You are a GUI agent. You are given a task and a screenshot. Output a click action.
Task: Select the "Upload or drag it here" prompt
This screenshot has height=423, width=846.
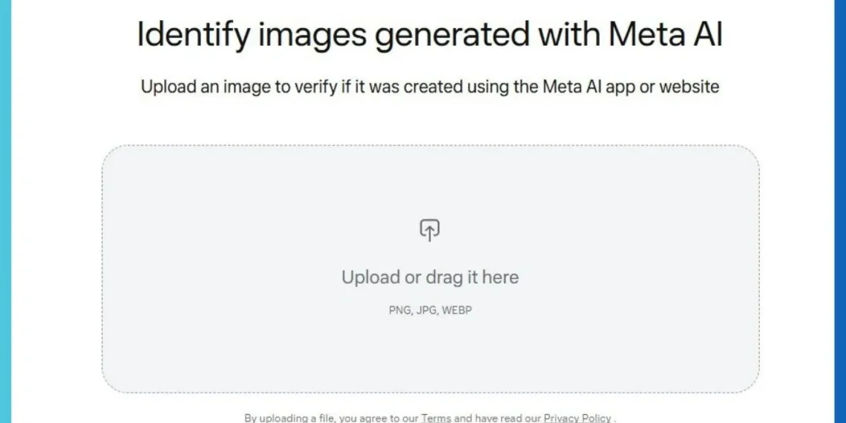point(430,278)
